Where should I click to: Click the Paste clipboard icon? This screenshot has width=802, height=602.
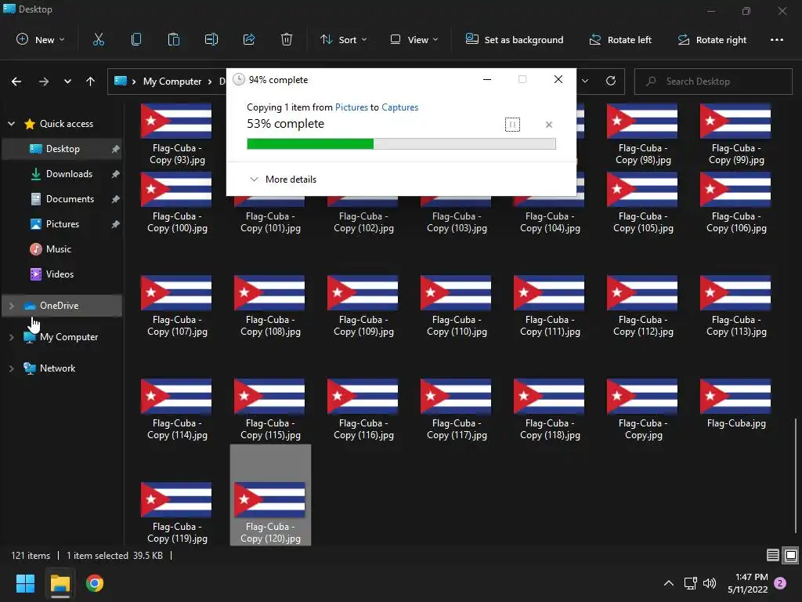pyautogui.click(x=173, y=39)
